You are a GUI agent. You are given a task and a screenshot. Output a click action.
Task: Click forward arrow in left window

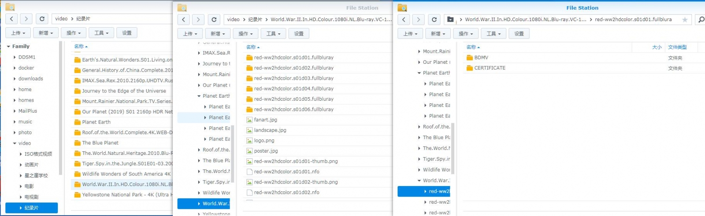coord(26,19)
